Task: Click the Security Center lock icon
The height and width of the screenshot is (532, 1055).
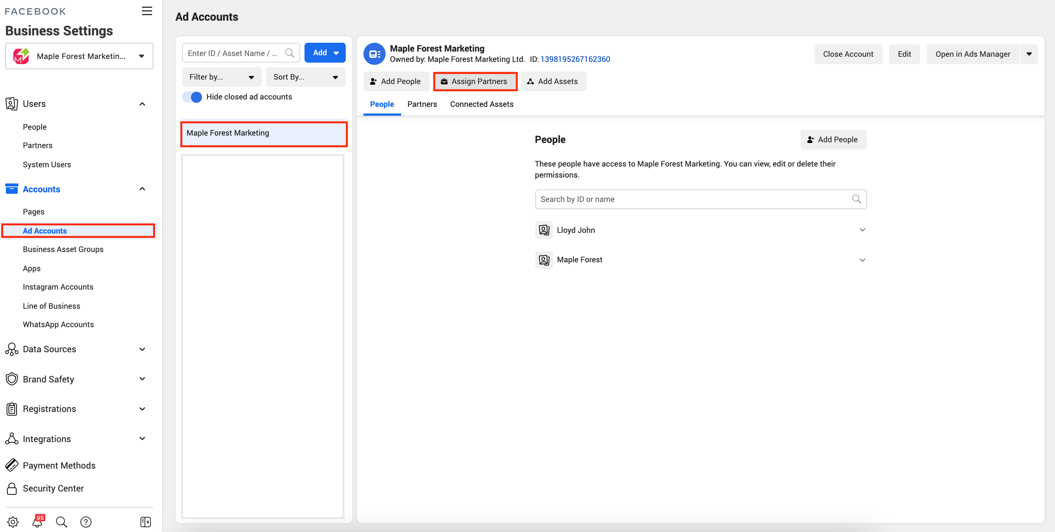Action: pyautogui.click(x=11, y=488)
